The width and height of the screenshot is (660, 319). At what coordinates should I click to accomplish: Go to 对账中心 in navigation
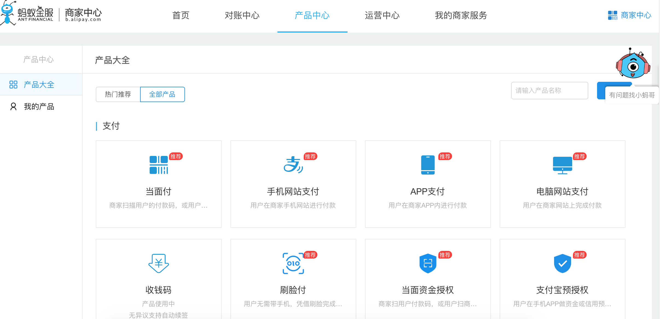tap(242, 15)
